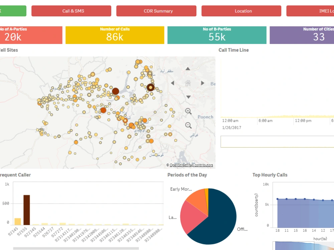
Task: Pan the map right with the arrow
Action: (203, 83)
